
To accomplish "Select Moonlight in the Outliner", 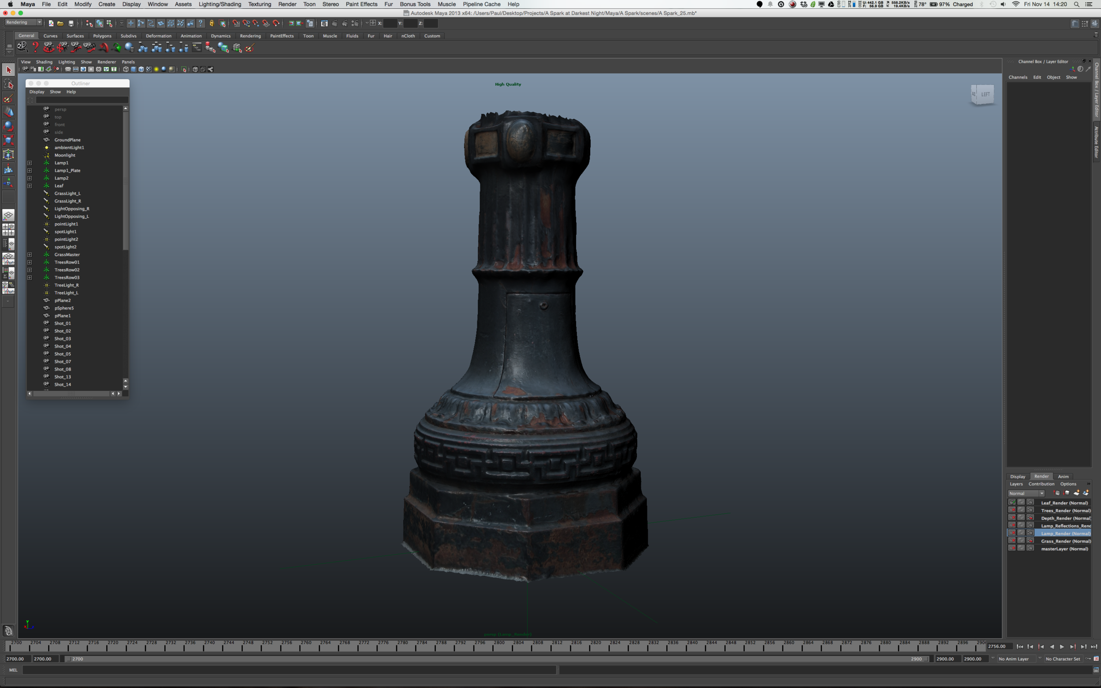I will point(65,155).
